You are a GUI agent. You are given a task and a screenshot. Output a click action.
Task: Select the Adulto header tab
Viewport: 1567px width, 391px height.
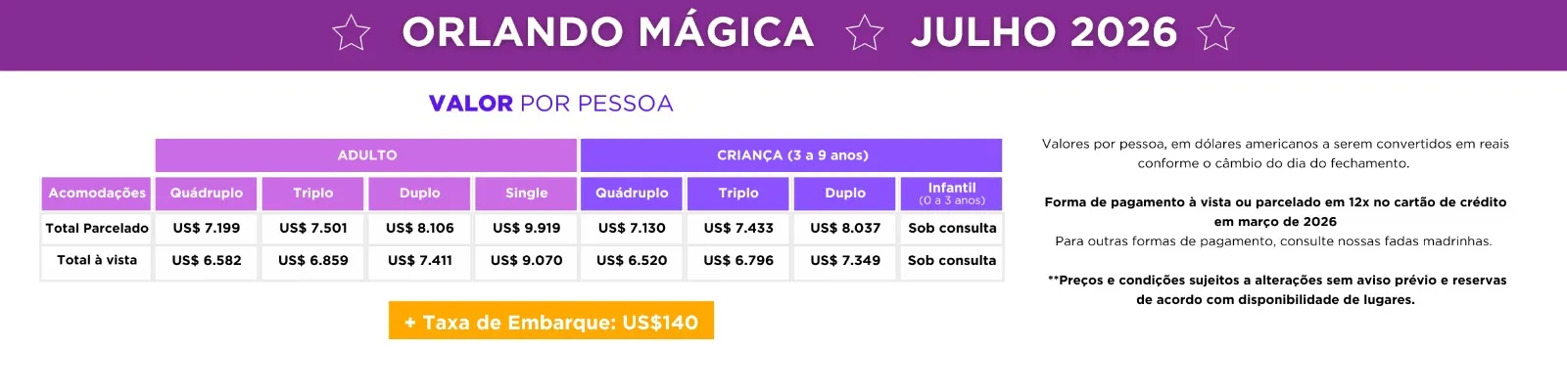(366, 155)
